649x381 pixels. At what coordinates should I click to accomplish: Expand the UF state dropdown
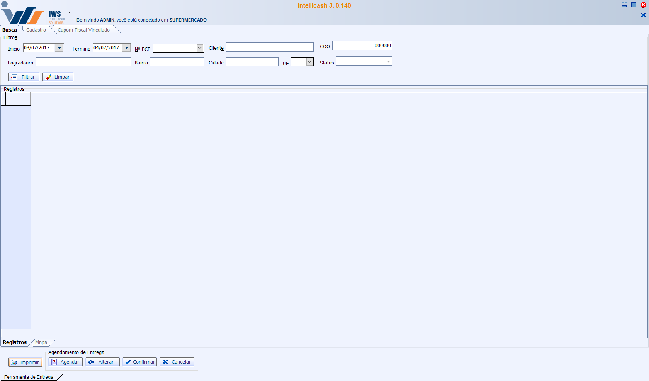pyautogui.click(x=309, y=62)
